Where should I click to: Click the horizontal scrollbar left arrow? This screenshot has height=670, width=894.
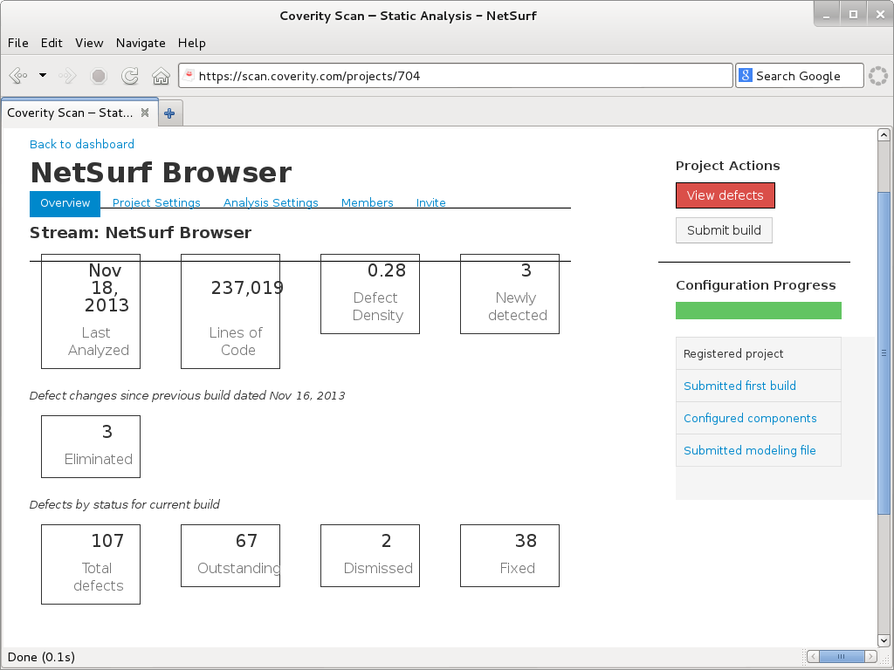pyautogui.click(x=813, y=656)
